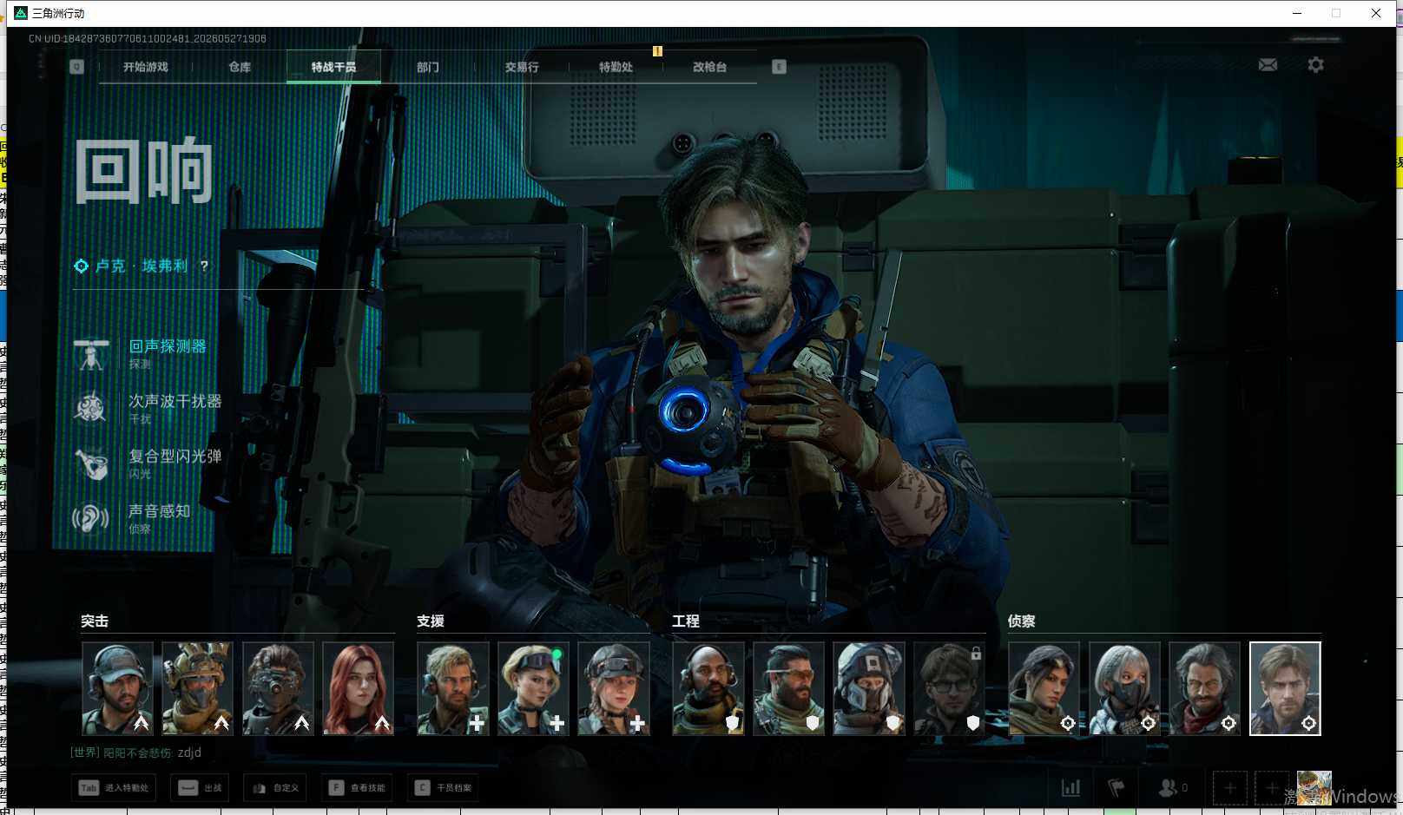This screenshot has width=1403, height=815.
Task: Select the 声音感知 skill icon
Action: pos(90,518)
